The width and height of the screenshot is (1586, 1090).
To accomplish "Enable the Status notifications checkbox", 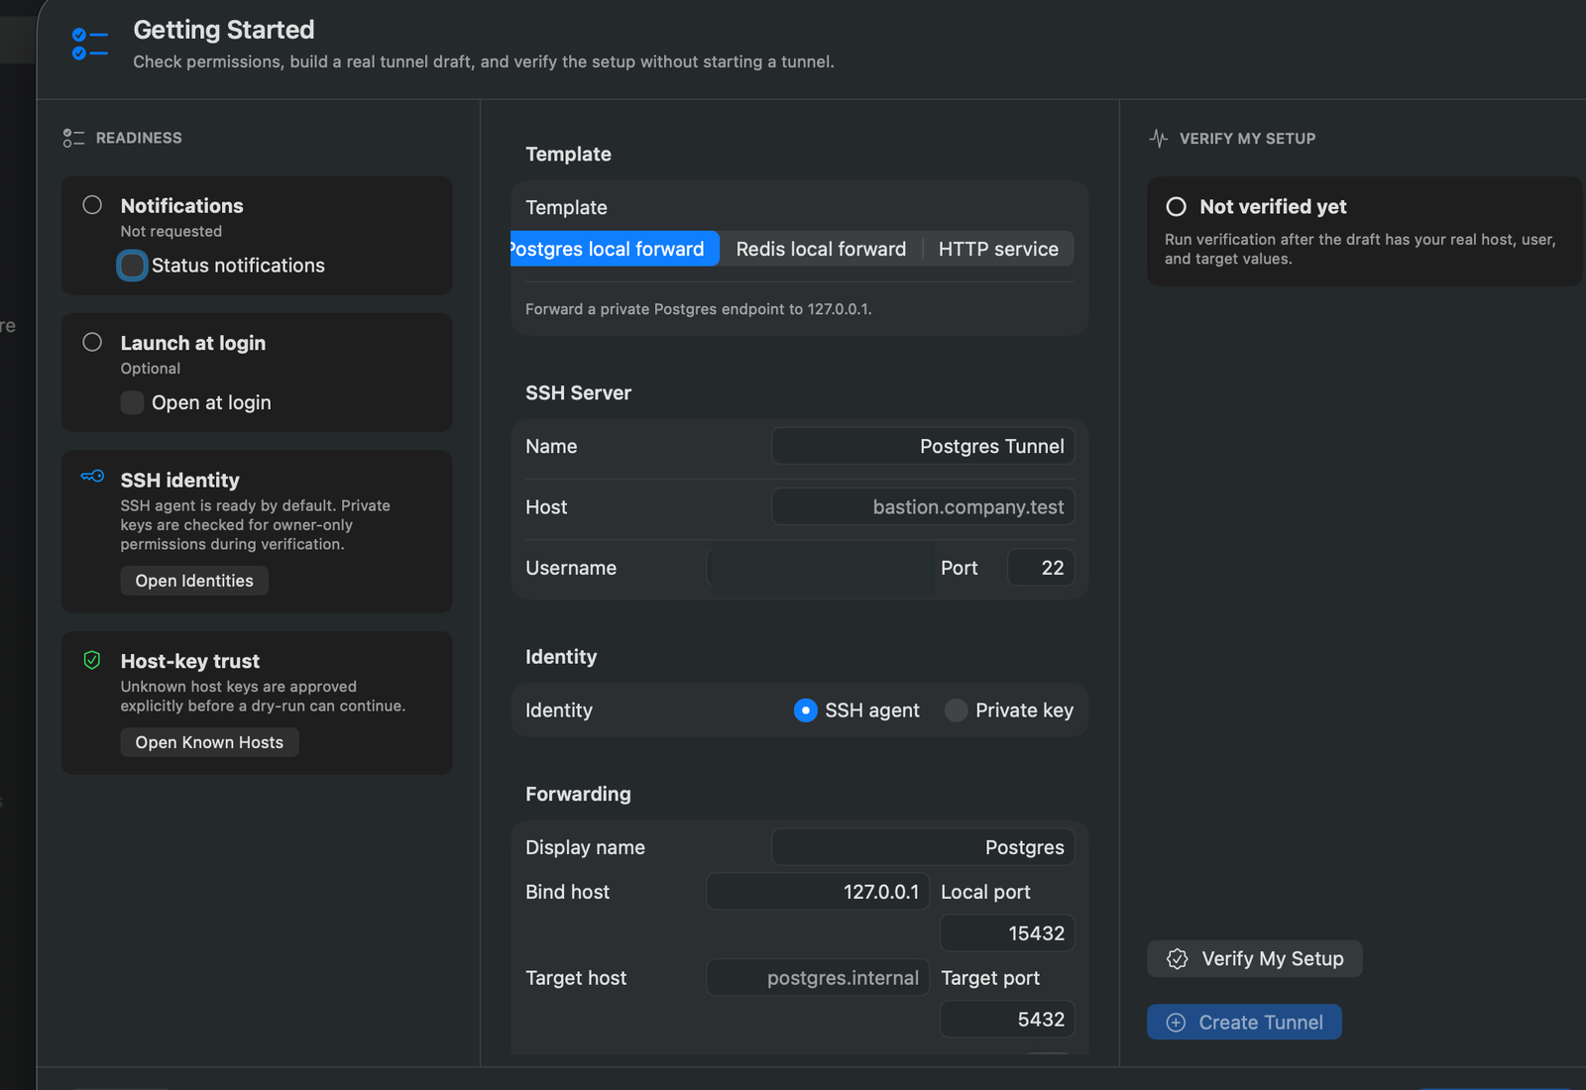I will click(132, 266).
